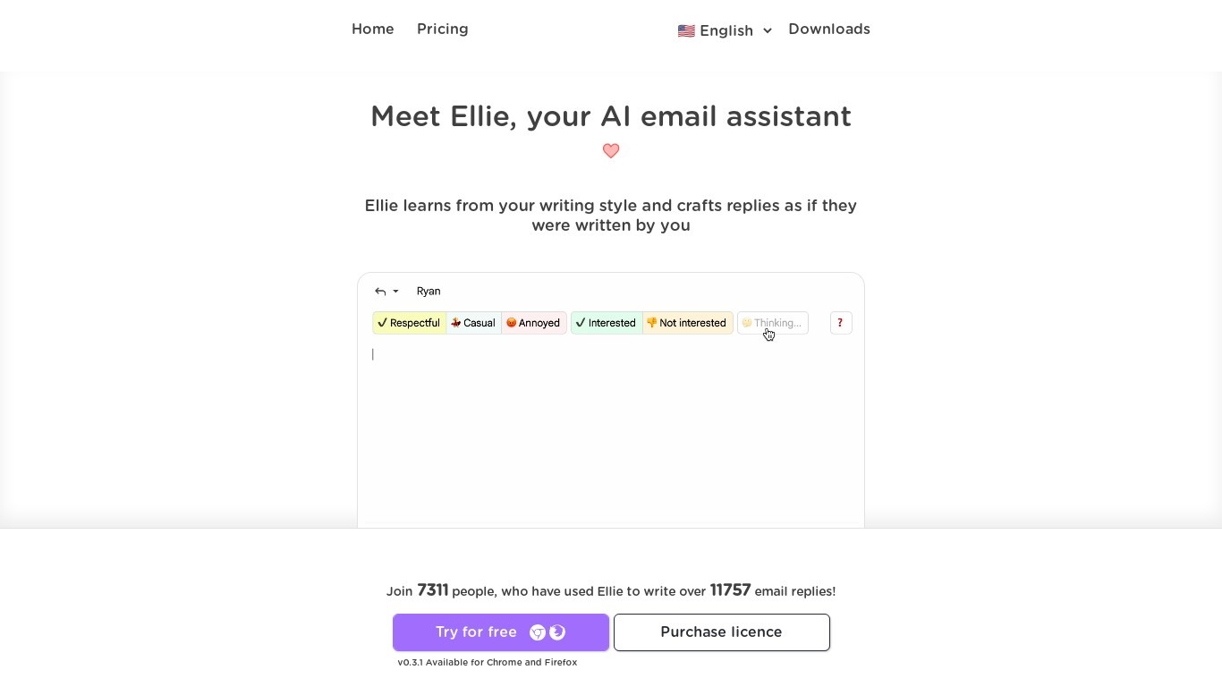Screen dimensions: 1222x687
Task: Click the Chrome logo inside the Try for free button
Action: click(538, 632)
